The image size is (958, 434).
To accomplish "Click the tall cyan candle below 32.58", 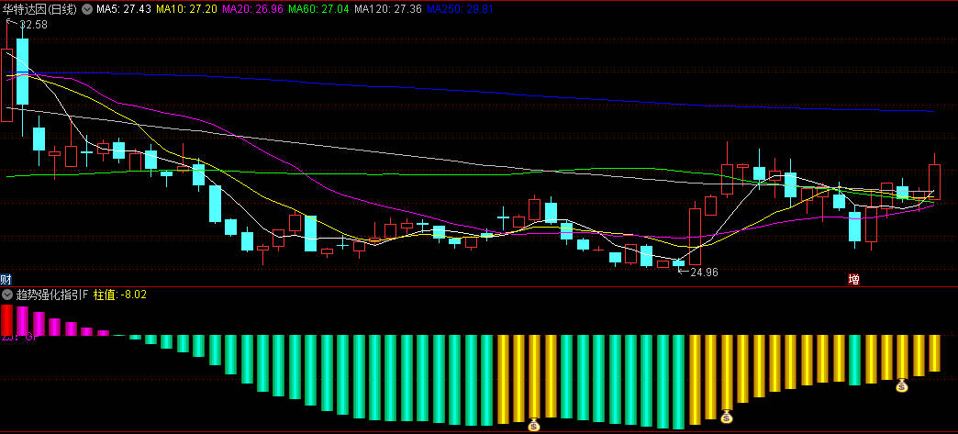I will [23, 71].
